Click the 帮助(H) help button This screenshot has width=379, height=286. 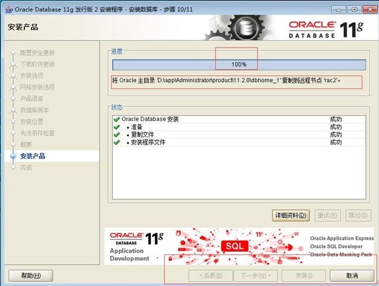pos(31,275)
